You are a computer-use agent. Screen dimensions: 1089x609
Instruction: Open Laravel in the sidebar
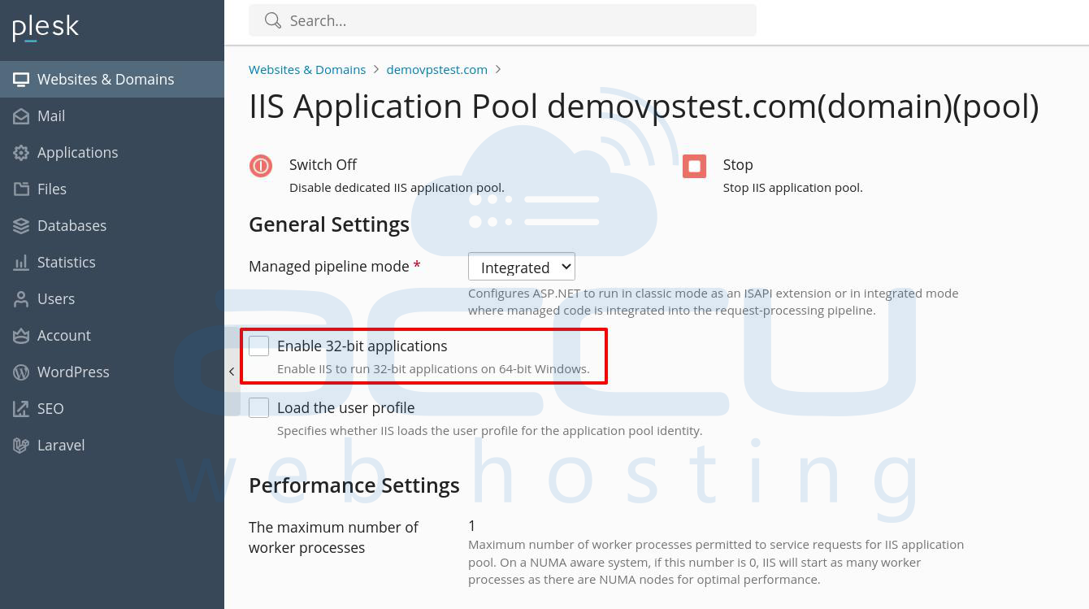pos(112,446)
